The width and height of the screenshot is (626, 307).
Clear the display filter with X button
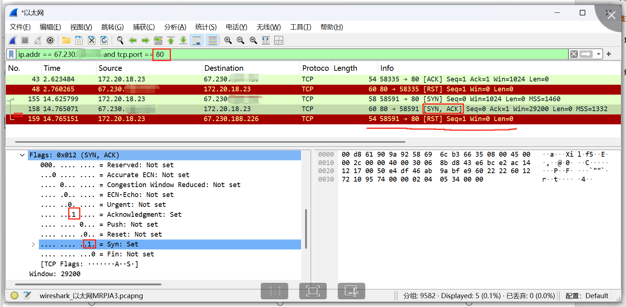click(x=574, y=54)
